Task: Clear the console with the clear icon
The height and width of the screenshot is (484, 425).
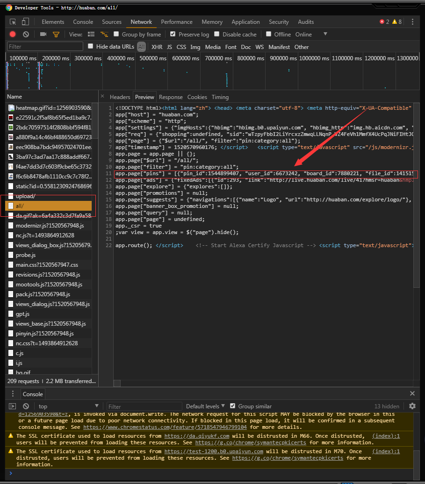Action: click(x=26, y=406)
